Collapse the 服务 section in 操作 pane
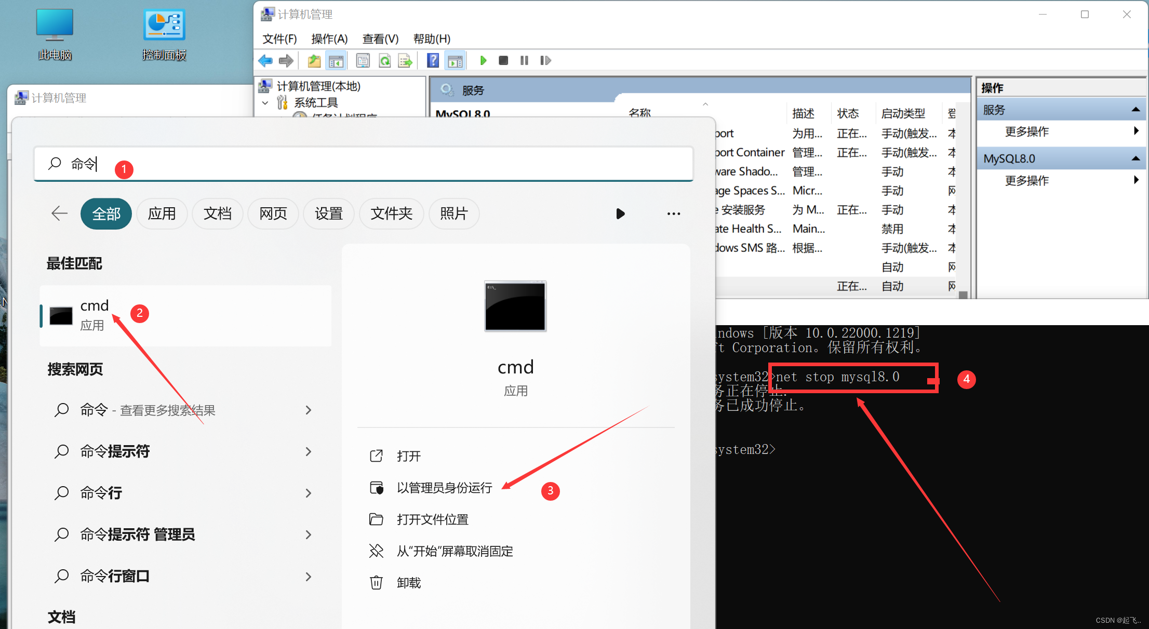Image resolution: width=1149 pixels, height=629 pixels. click(x=1135, y=110)
